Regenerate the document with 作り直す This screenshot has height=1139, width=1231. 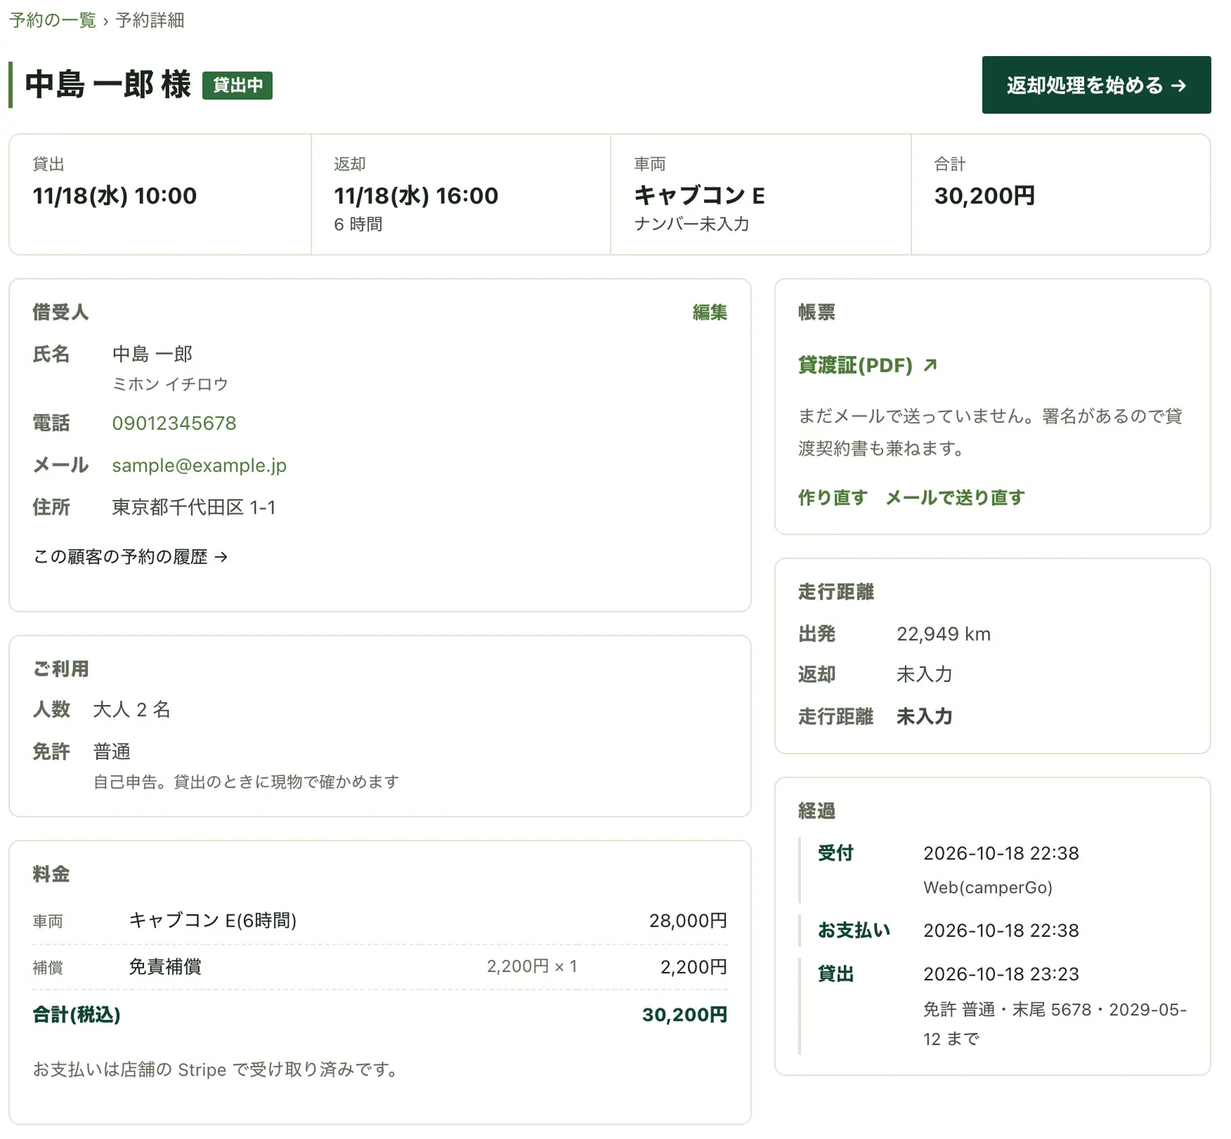pos(832,498)
